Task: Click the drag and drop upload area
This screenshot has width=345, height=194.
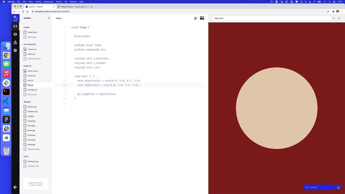Action: 35,184
